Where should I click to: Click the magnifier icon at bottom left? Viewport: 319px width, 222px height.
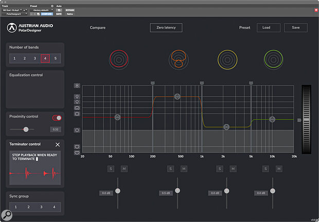[7, 215]
